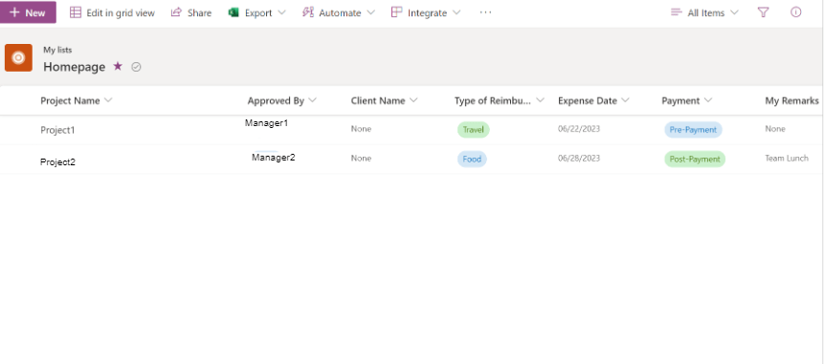Open the Project1 list item
This screenshot has width=824, height=364.
point(57,130)
